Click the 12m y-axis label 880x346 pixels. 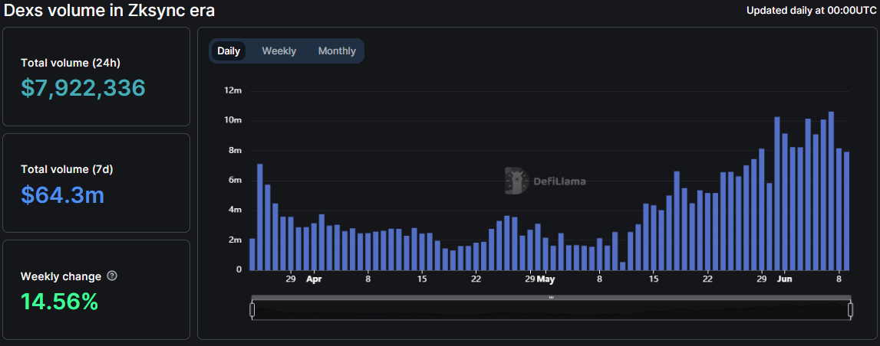click(x=233, y=90)
